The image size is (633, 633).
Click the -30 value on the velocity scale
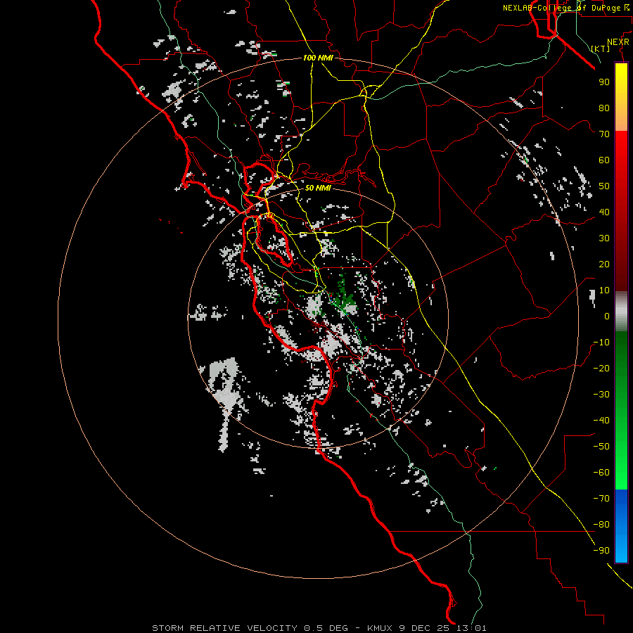(601, 395)
